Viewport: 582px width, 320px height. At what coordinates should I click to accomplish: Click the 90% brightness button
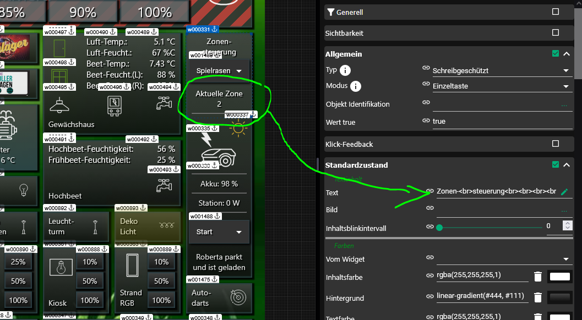point(83,12)
